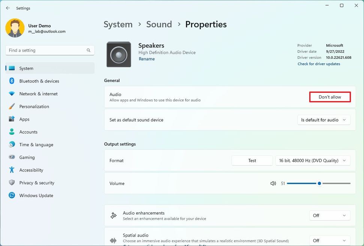Open the Spatial audio dropdown

coord(329,240)
